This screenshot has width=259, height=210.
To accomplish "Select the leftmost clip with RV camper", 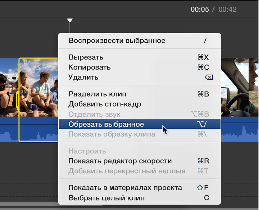I will (x=9, y=87).
